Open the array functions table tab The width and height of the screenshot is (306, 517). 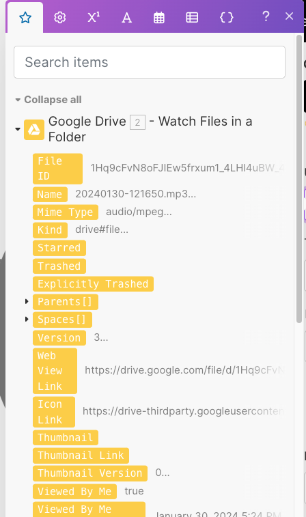192,18
